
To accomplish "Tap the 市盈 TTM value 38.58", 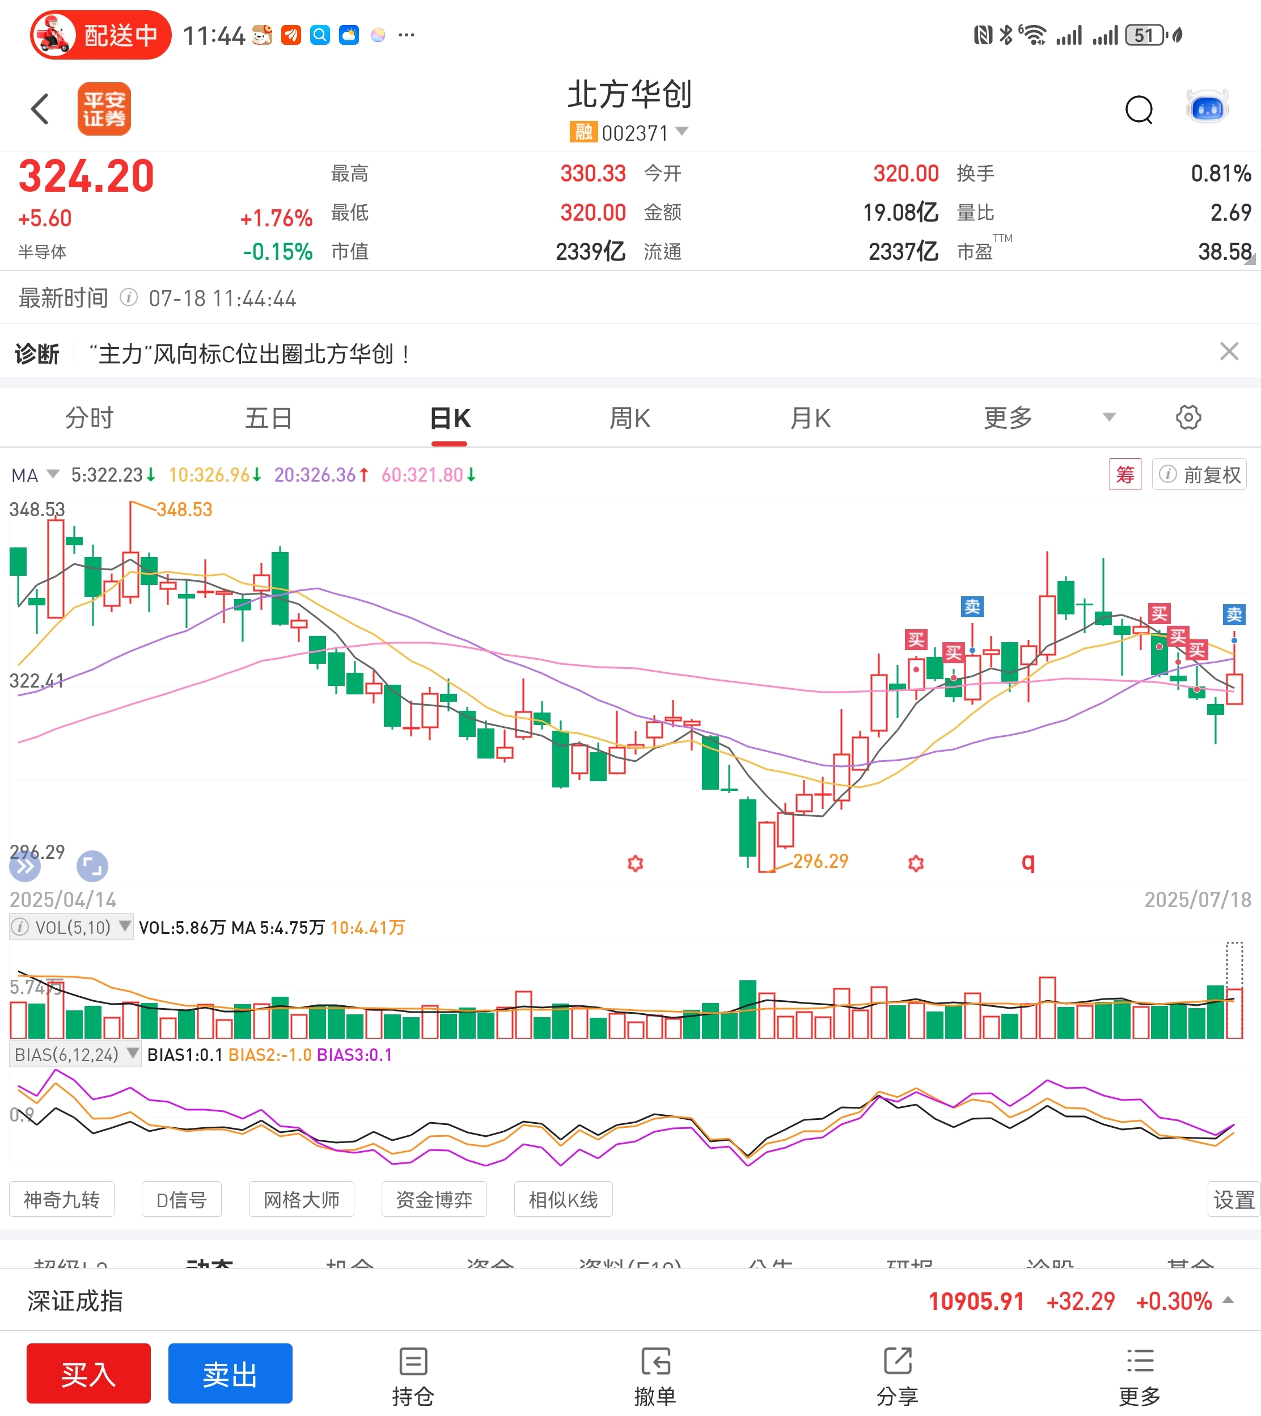I will [1224, 251].
